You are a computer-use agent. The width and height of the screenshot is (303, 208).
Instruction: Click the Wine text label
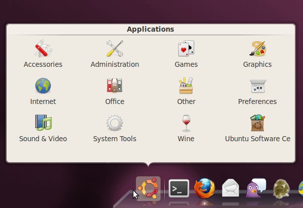[186, 139]
